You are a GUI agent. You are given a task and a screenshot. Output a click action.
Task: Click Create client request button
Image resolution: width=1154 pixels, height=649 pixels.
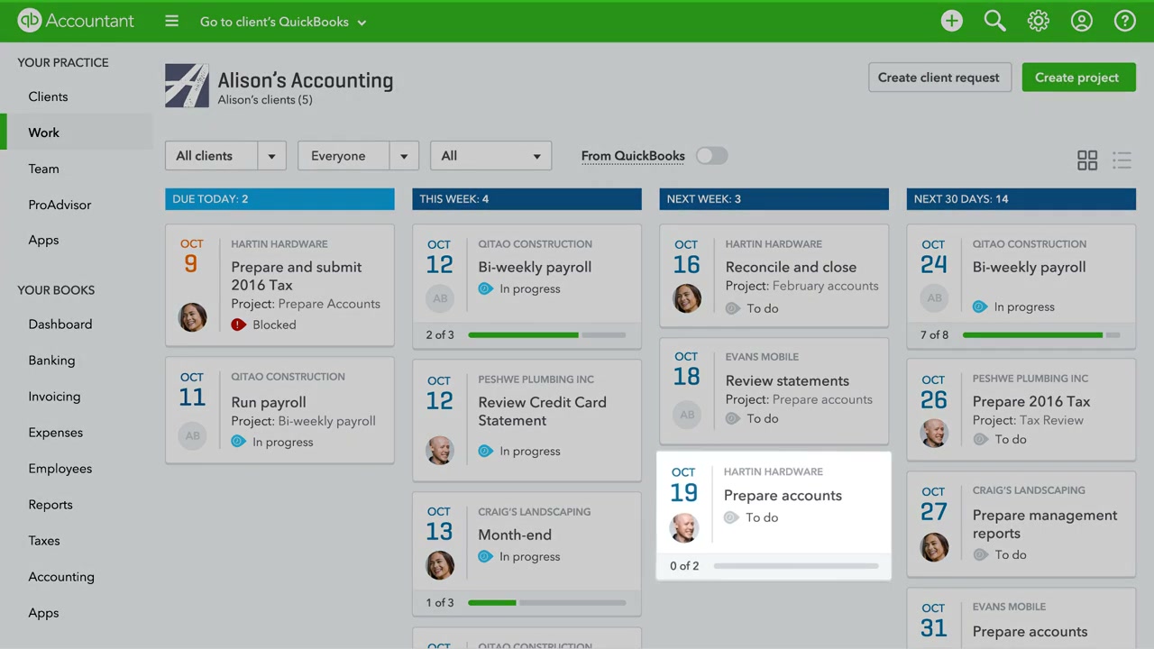tap(939, 78)
